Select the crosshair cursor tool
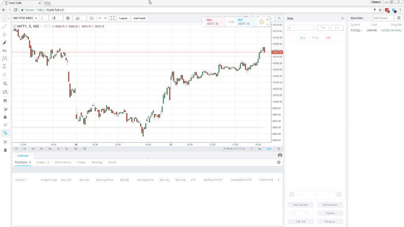 [x=5, y=18]
